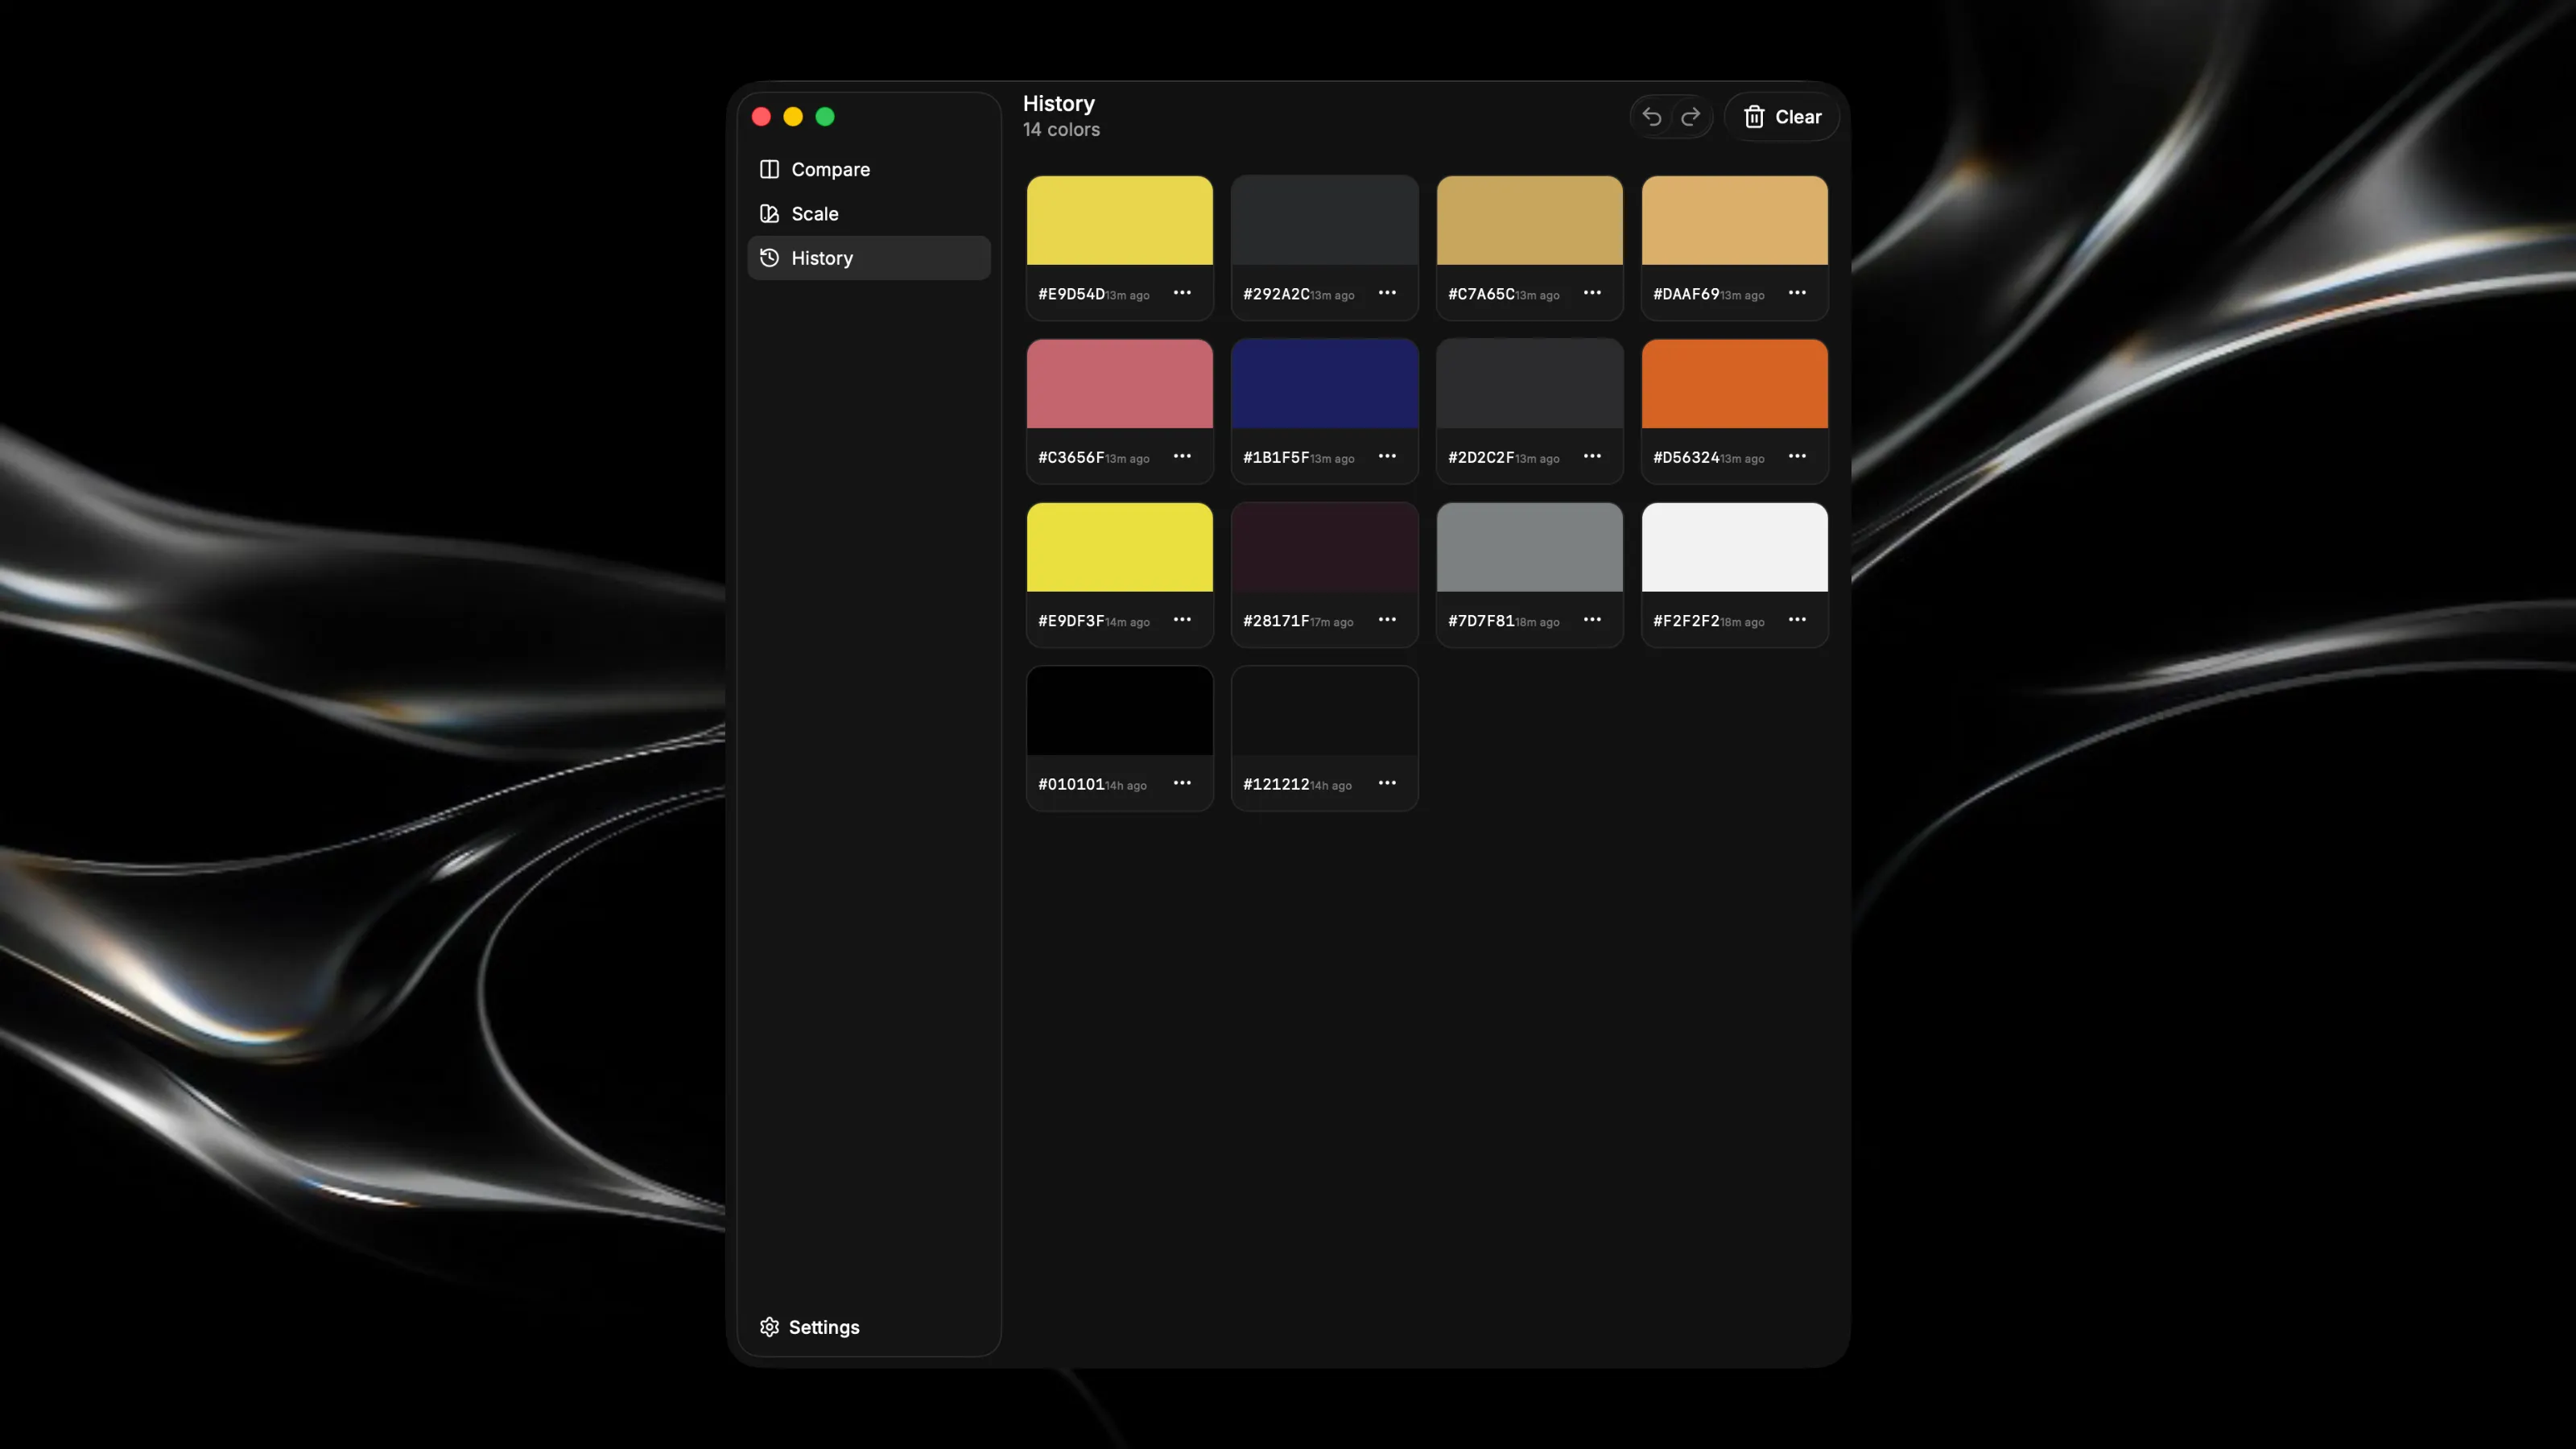Open more options for #E9DF3F
Viewport: 2576px width, 1449px height.
coord(1182,620)
